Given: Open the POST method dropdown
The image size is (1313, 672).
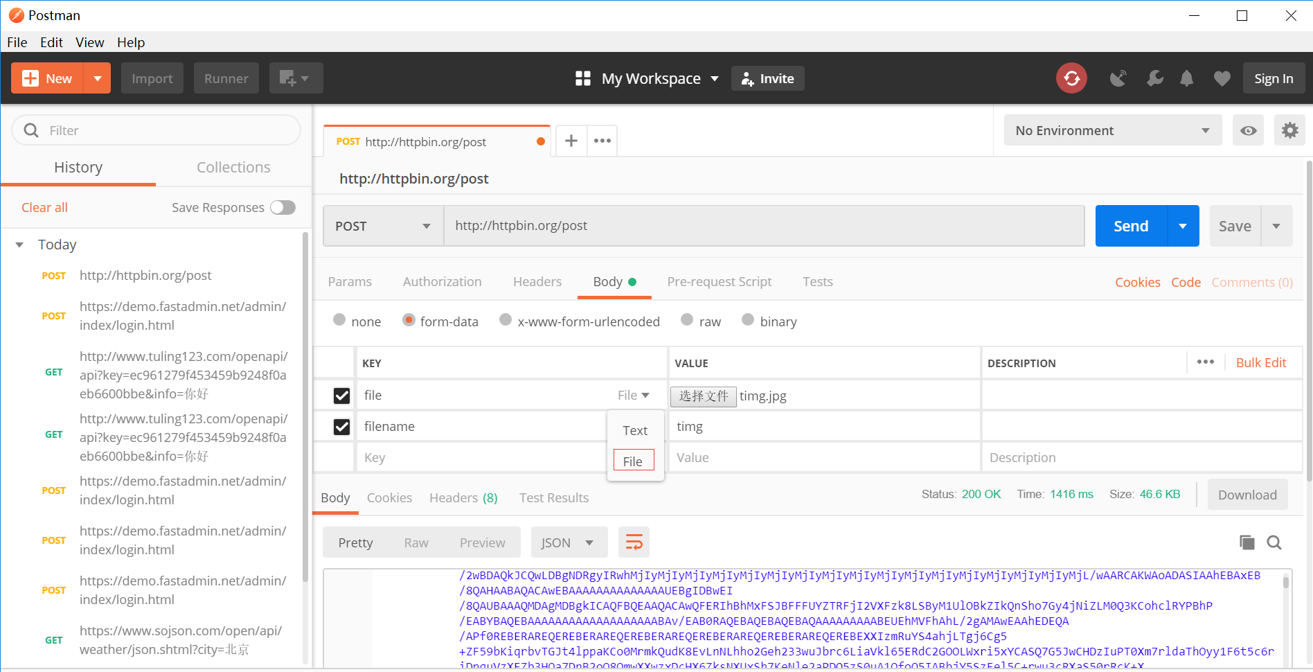Looking at the screenshot, I should pyautogui.click(x=383, y=226).
